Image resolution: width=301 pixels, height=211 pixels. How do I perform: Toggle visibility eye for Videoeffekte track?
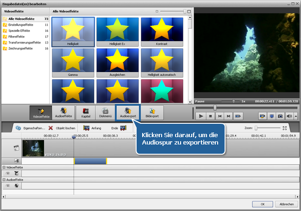coord(8,173)
